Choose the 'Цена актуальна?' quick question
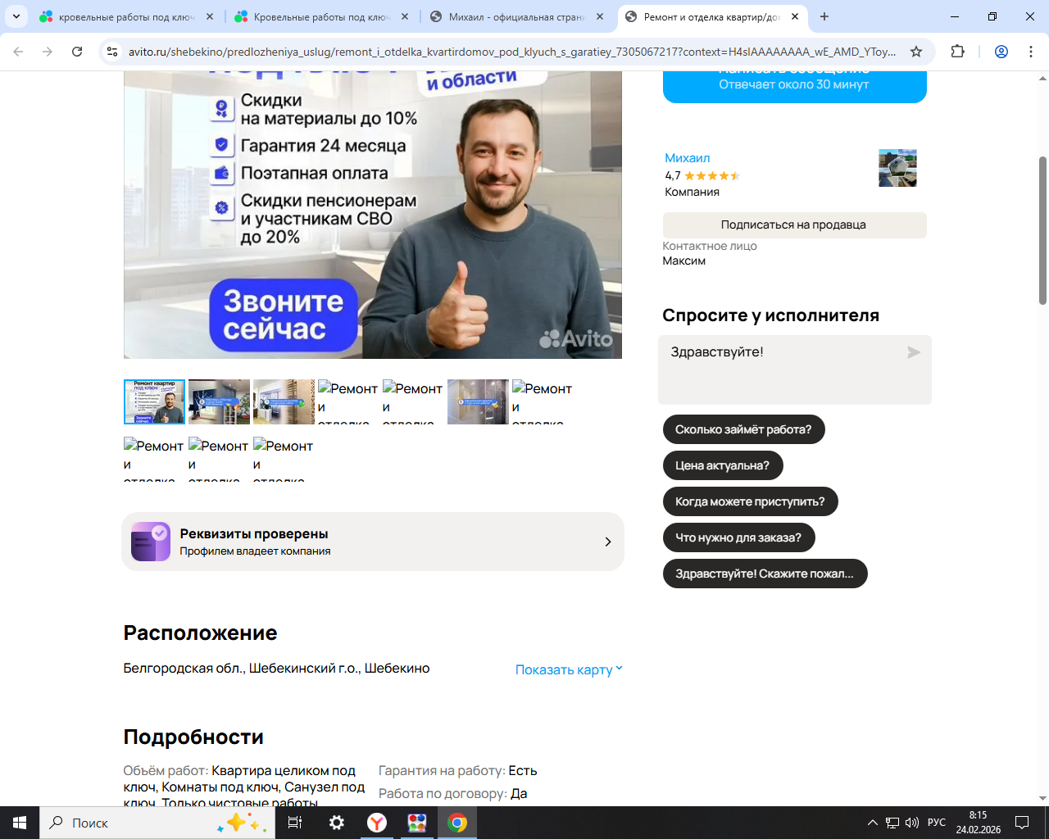Image resolution: width=1049 pixels, height=839 pixels. (723, 465)
